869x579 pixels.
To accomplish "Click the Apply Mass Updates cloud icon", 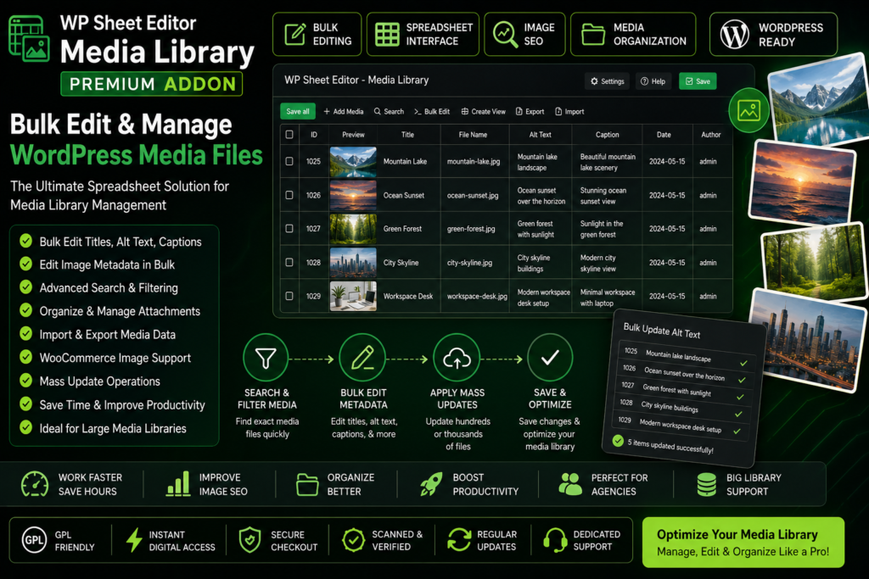I will [457, 359].
